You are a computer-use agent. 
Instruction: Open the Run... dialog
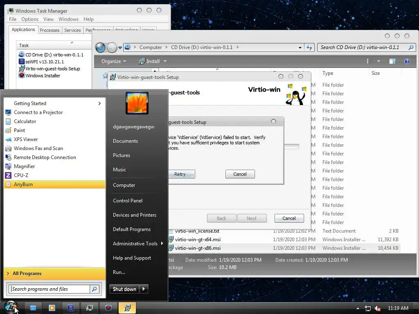[x=119, y=272]
